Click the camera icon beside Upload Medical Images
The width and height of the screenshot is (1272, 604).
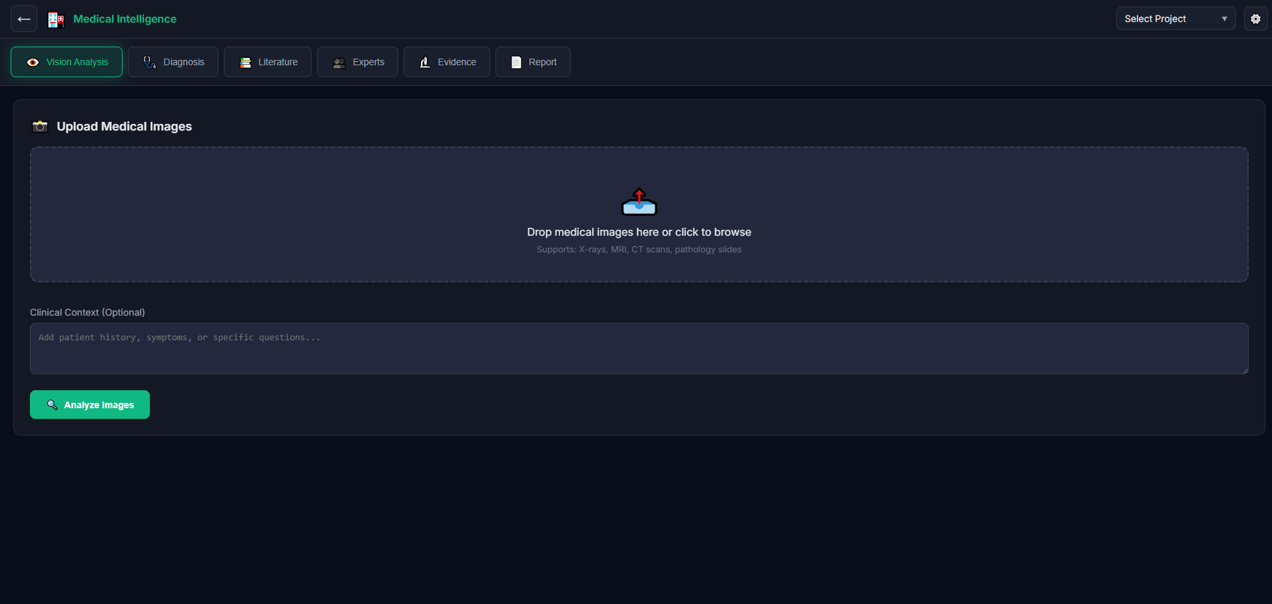pyautogui.click(x=41, y=127)
